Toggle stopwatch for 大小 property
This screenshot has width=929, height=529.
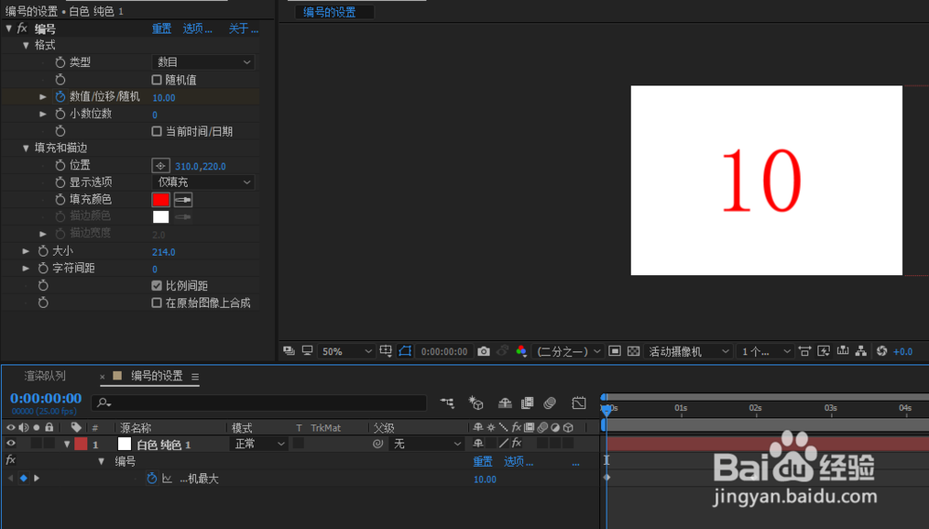tap(43, 251)
